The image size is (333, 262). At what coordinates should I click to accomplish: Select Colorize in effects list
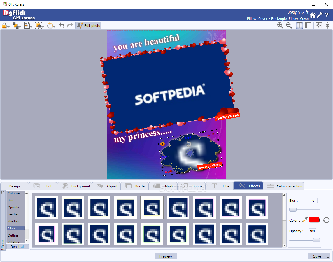(x=14, y=193)
